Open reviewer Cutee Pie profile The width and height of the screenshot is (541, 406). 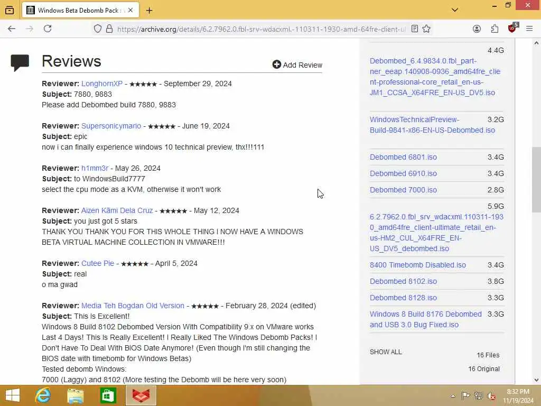(98, 263)
